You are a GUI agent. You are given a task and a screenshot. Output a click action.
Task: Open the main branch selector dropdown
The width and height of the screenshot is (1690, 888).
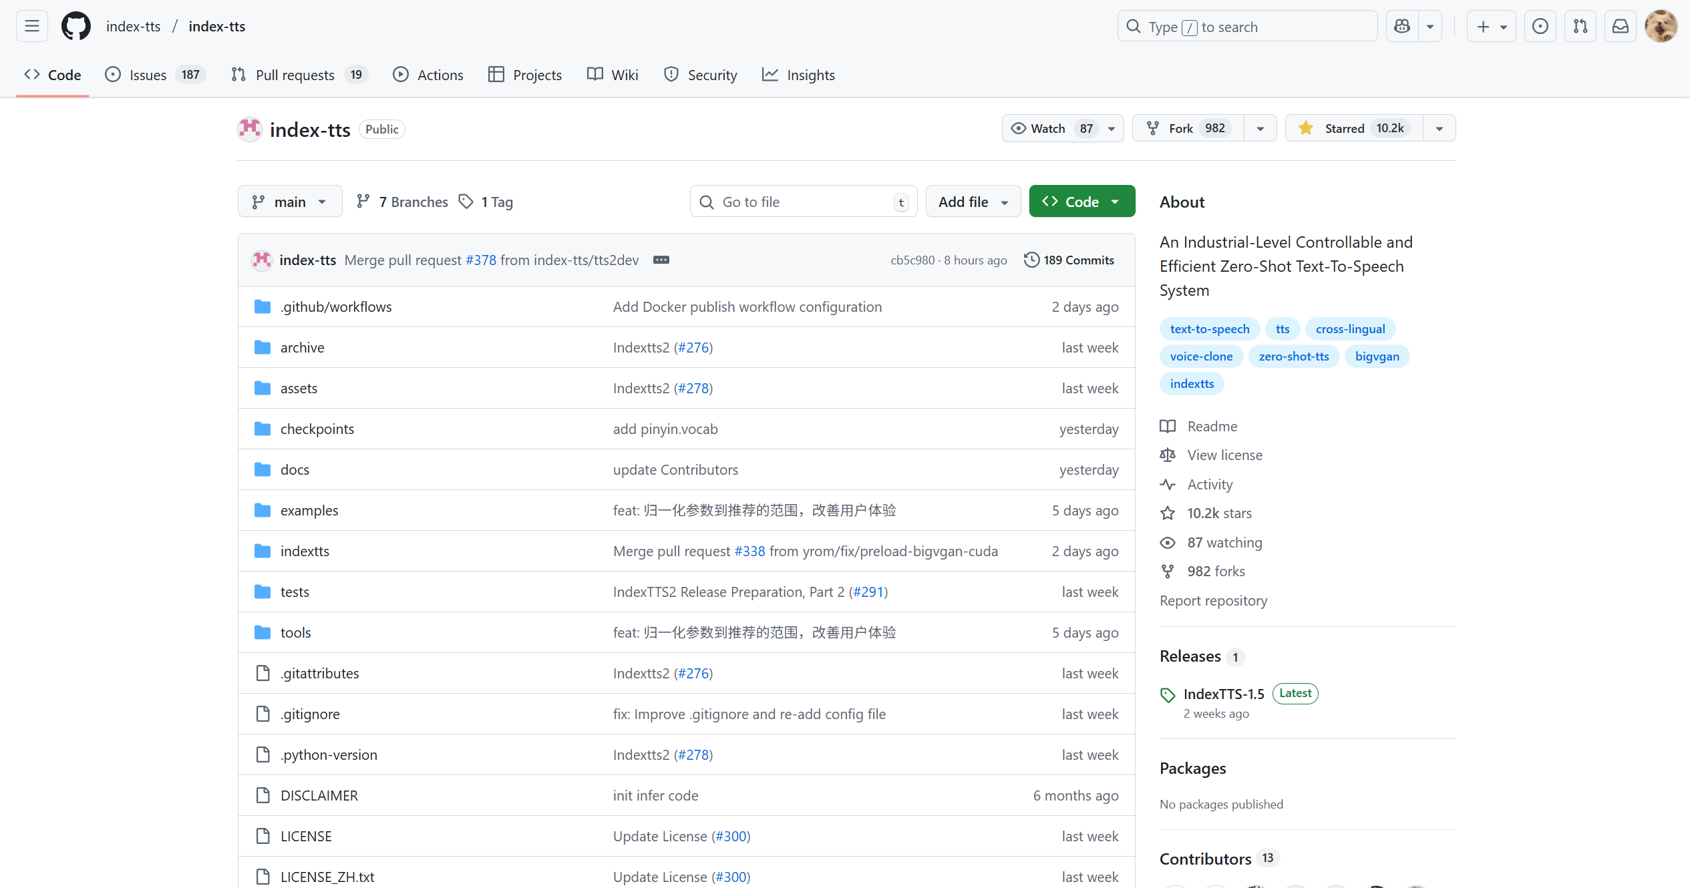(290, 202)
